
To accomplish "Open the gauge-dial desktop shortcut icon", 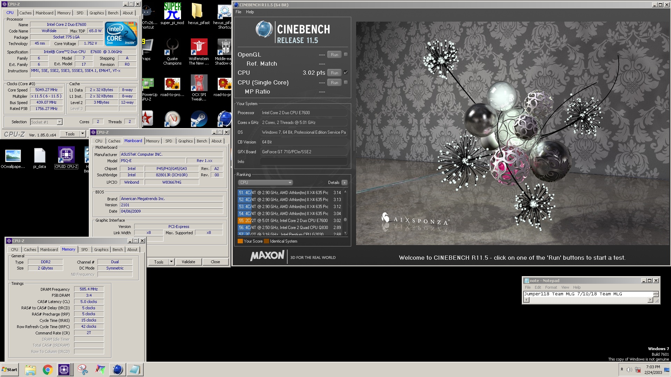I will tap(172, 119).
